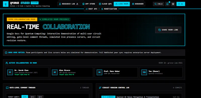Open notifications via the bell icon
201x98 pixels.
pos(167,4)
